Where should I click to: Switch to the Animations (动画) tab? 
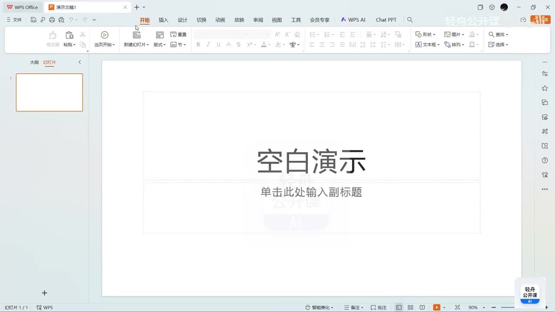pyautogui.click(x=220, y=20)
